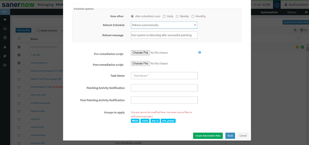The width and height of the screenshot is (309, 145).
Task: Select the 'after scheduled scan' radio option
Action: [132, 16]
